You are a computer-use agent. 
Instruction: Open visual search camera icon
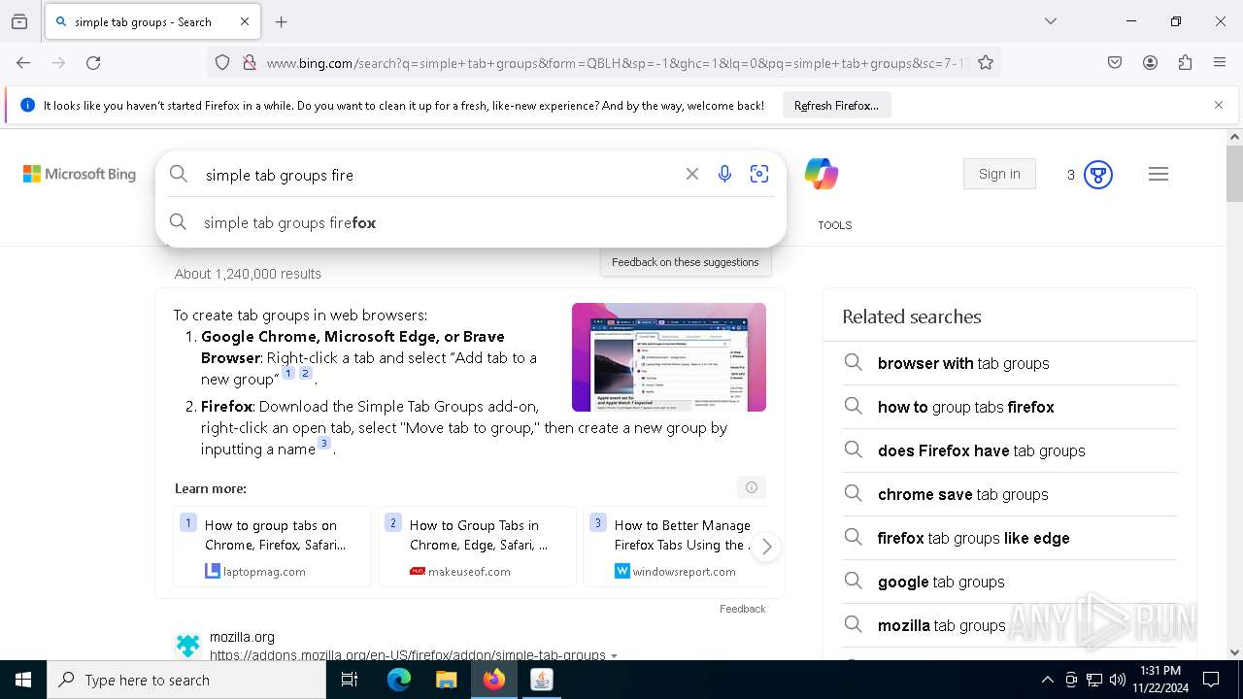pos(759,174)
